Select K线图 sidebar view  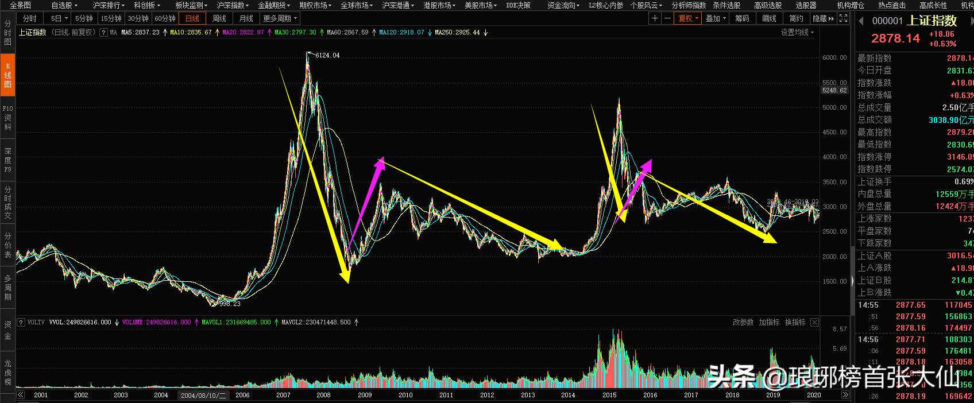[7, 75]
